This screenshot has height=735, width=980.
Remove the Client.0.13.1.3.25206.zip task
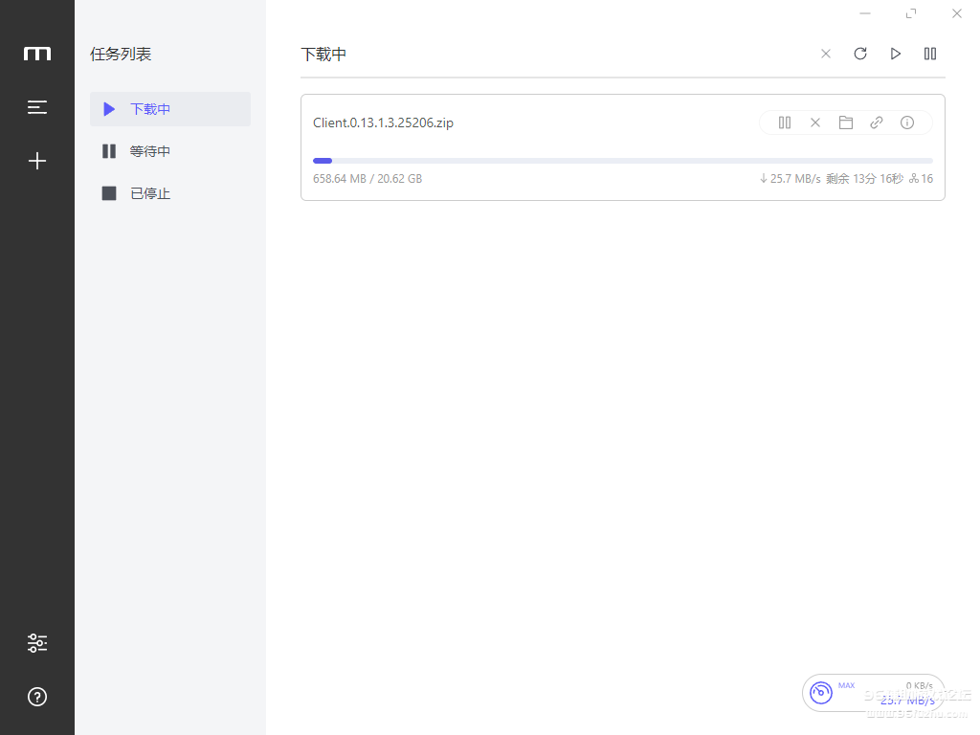pos(815,122)
